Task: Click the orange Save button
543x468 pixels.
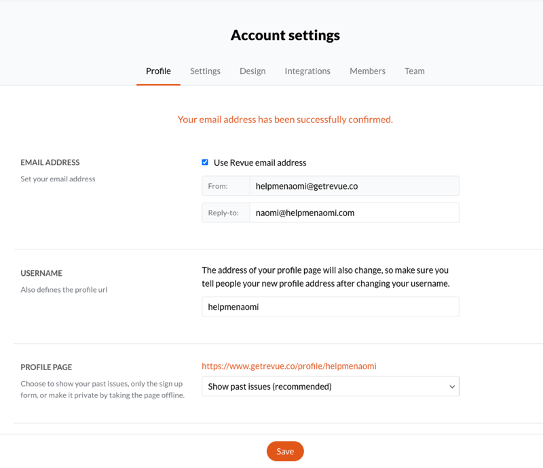Action: pyautogui.click(x=285, y=451)
